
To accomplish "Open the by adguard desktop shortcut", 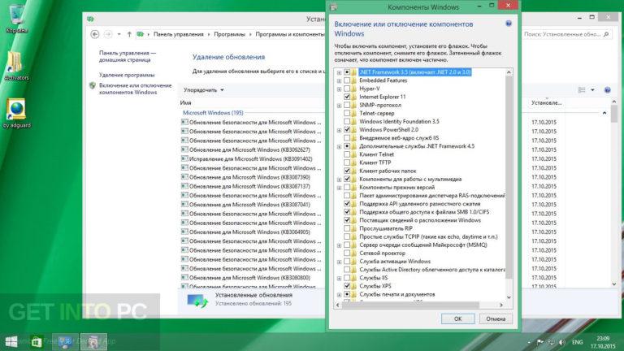I will coord(16,114).
